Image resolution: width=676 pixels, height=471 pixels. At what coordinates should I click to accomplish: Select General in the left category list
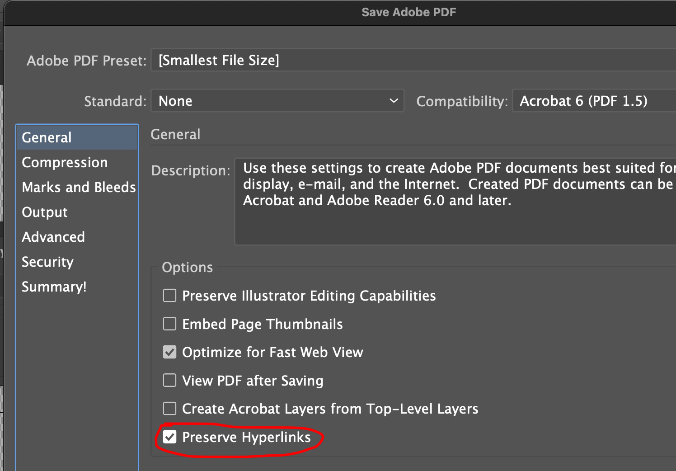[x=47, y=137]
